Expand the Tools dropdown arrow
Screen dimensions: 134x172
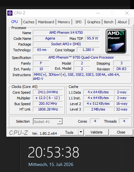click(81, 133)
